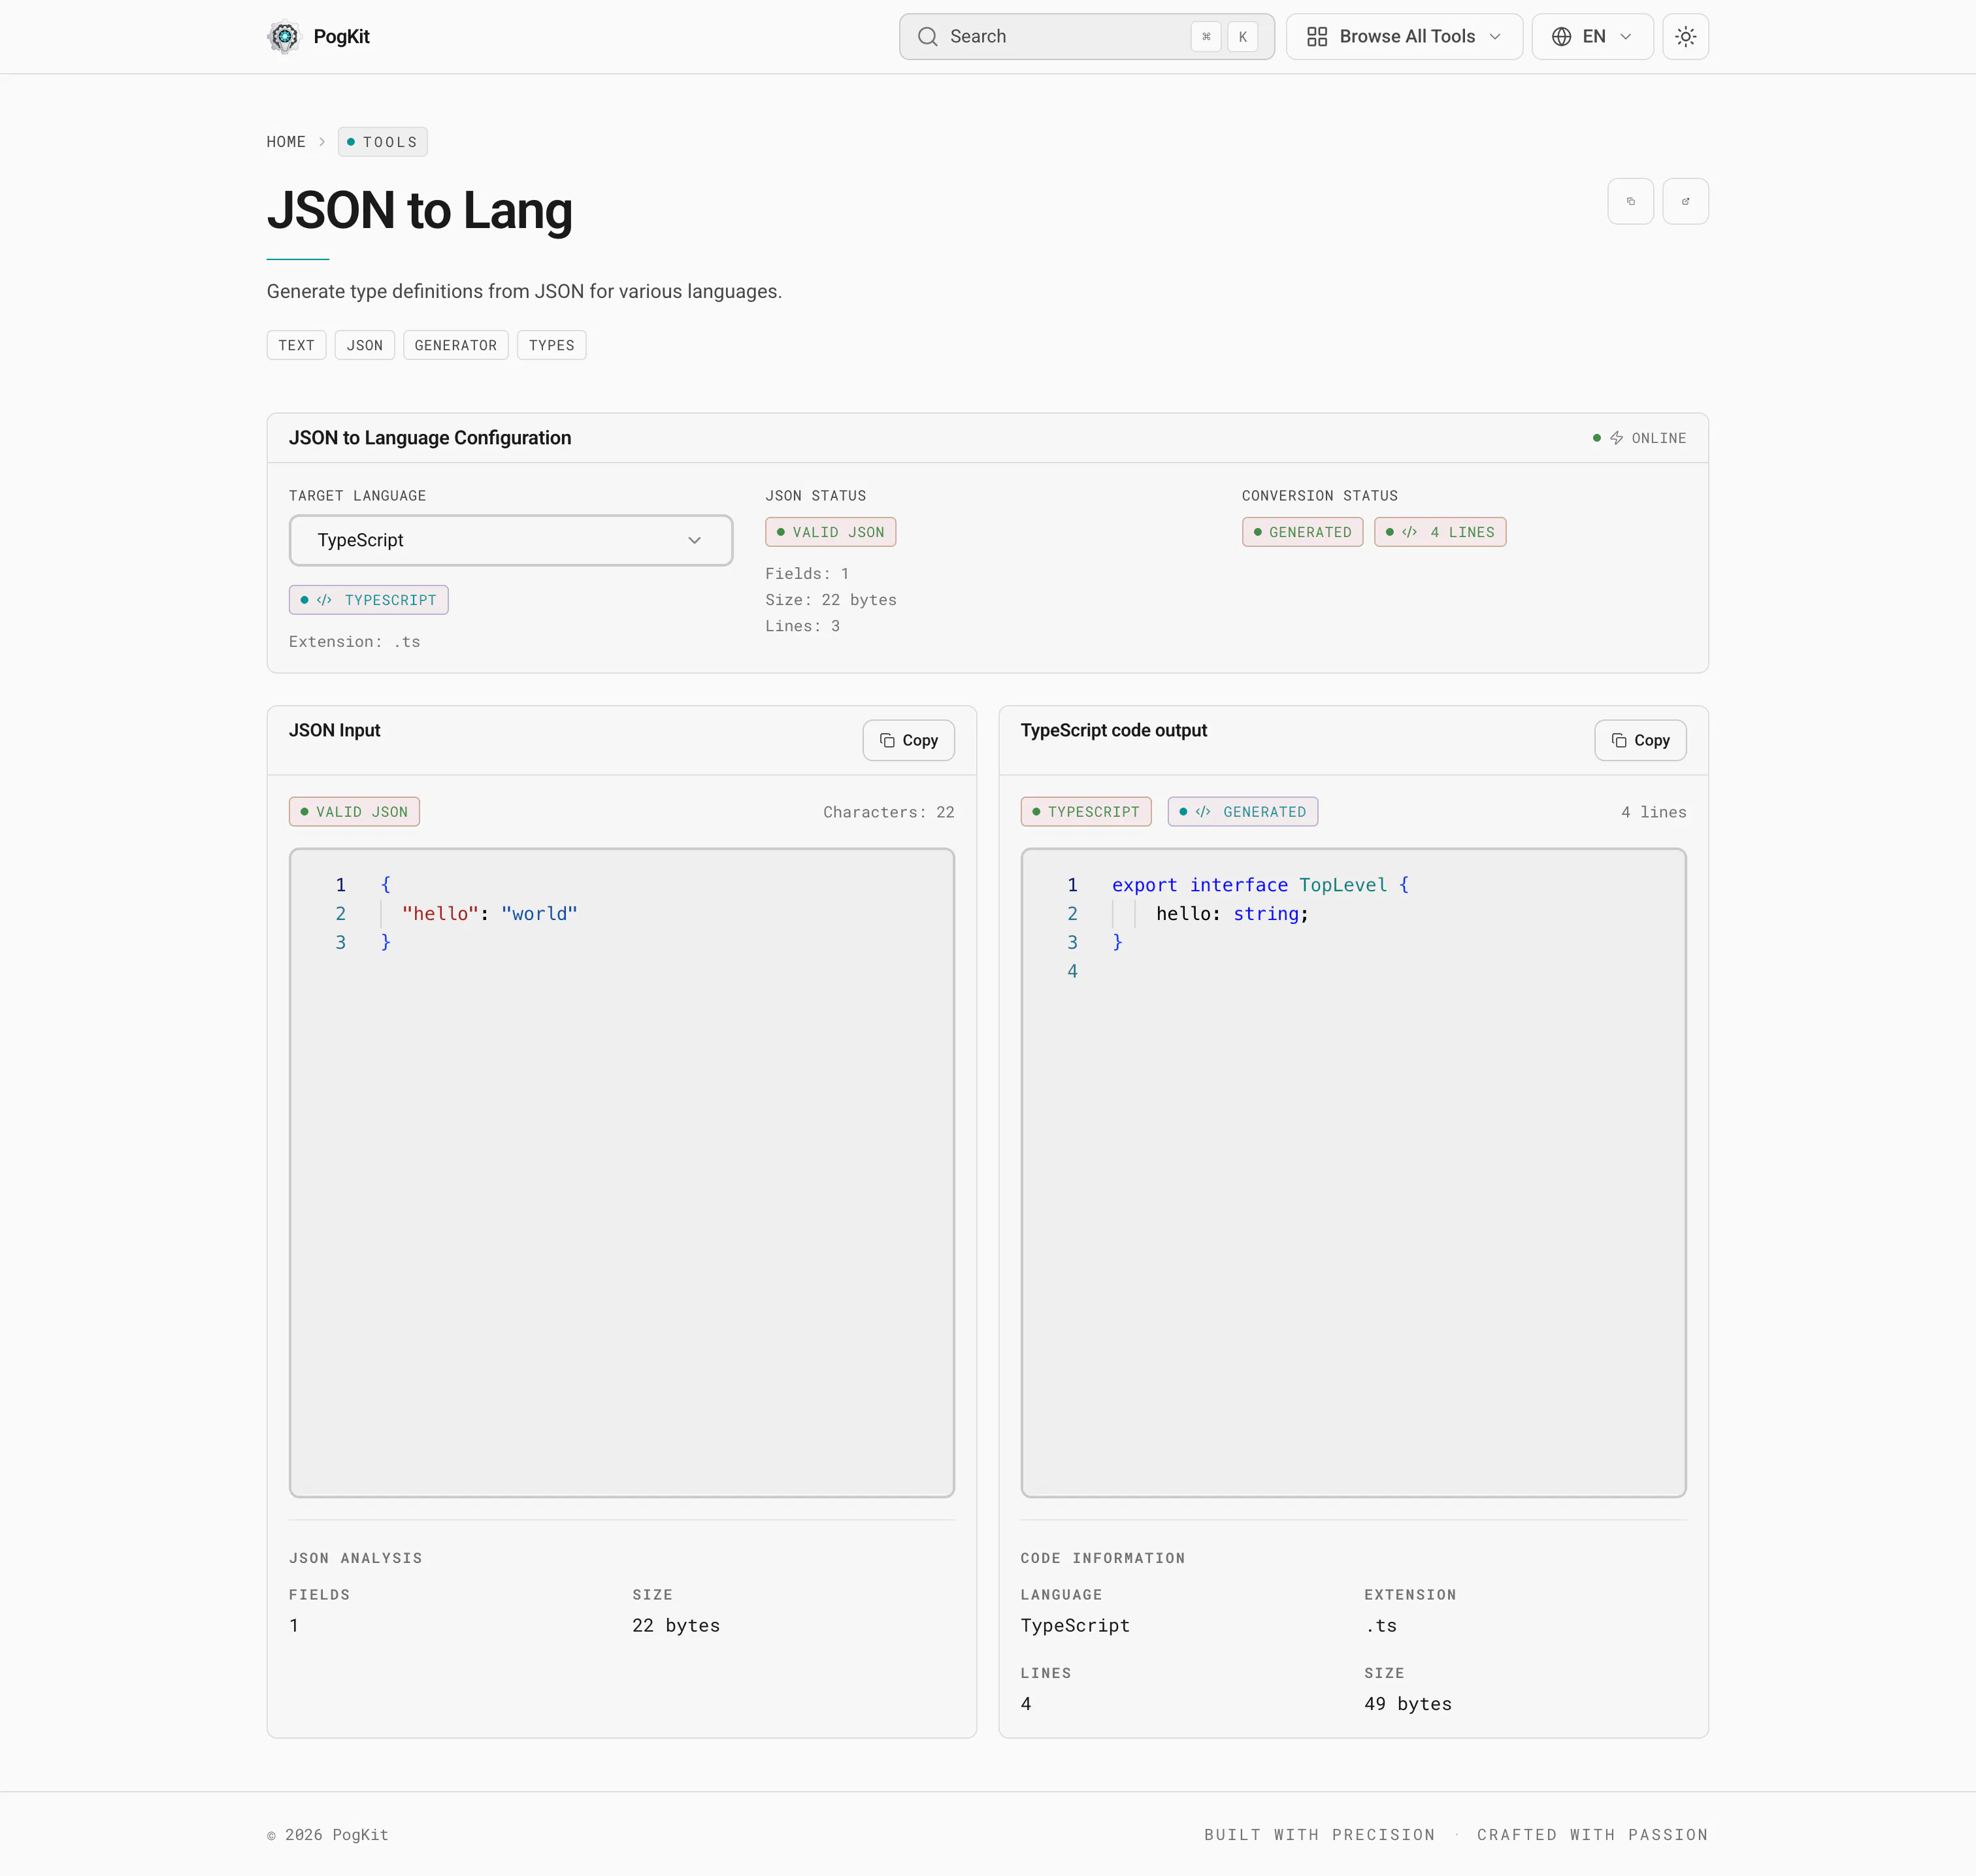Click the TYPESCRIPT badge in output panel
The height and width of the screenshot is (1876, 1976).
(1086, 812)
